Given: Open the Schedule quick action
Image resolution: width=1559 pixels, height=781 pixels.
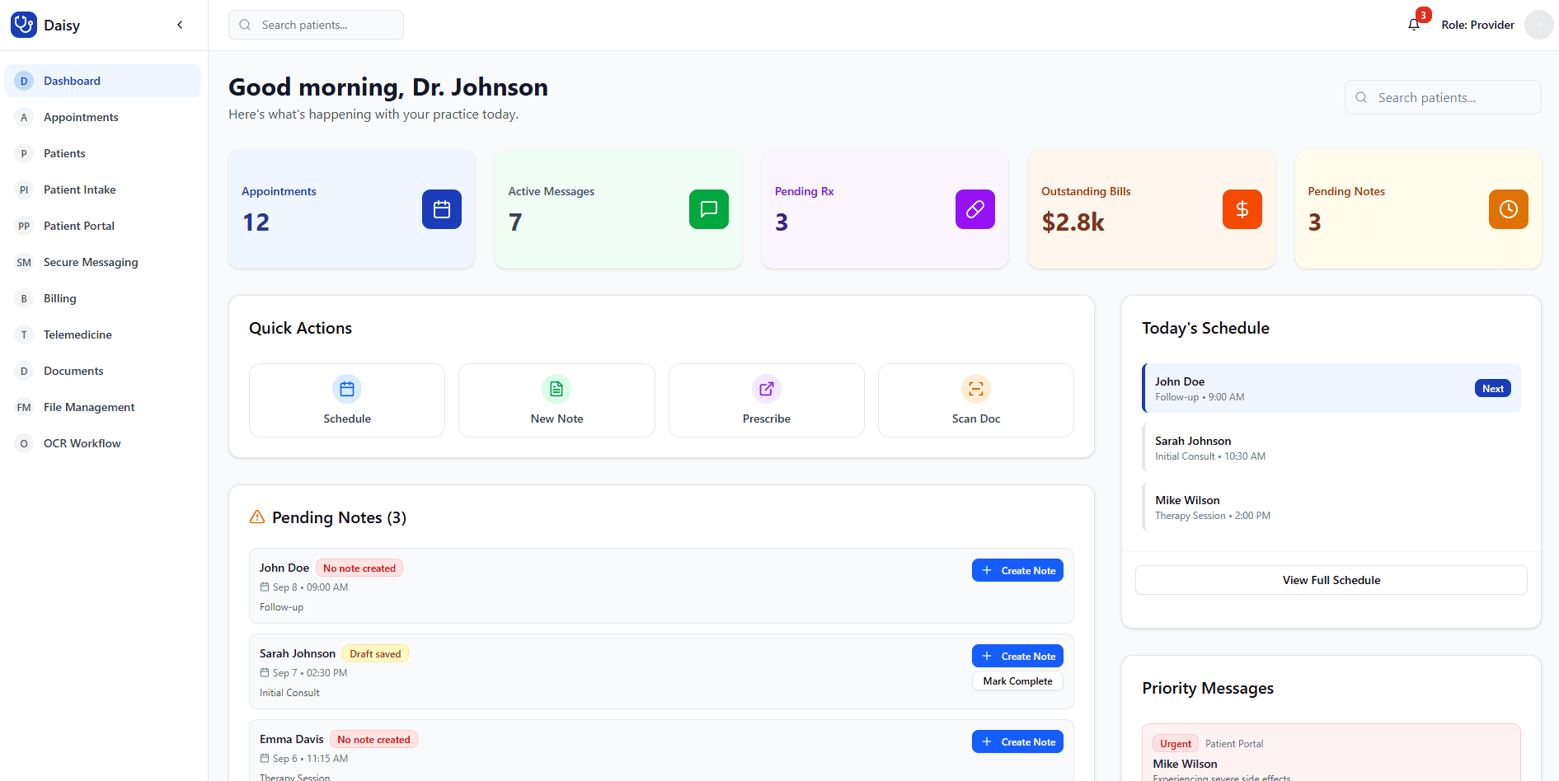Looking at the screenshot, I should [x=346, y=400].
